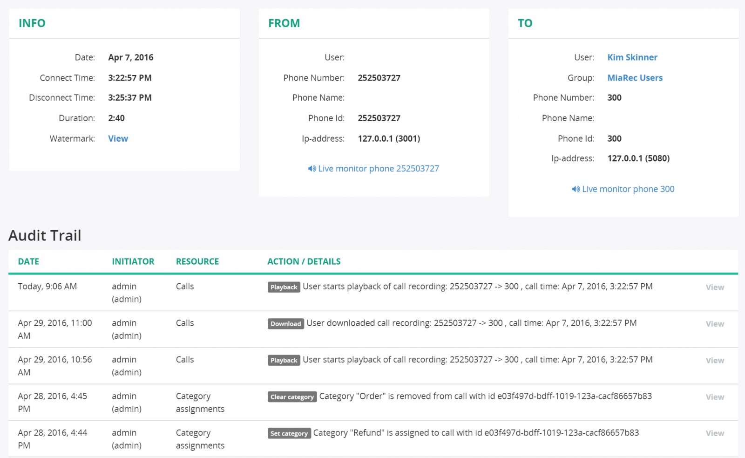View details of the Download audit entry
The height and width of the screenshot is (458, 745).
[714, 324]
